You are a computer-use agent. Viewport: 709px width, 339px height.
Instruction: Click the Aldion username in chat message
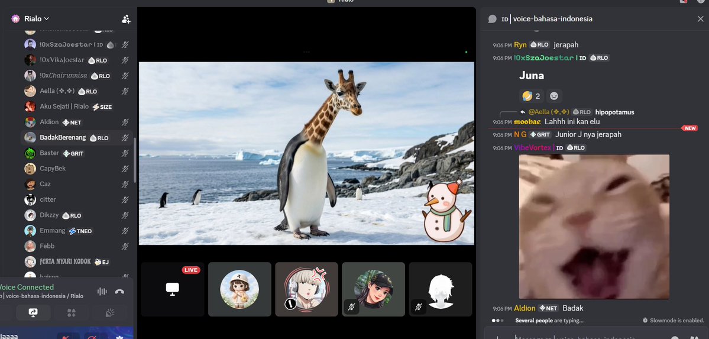point(525,308)
